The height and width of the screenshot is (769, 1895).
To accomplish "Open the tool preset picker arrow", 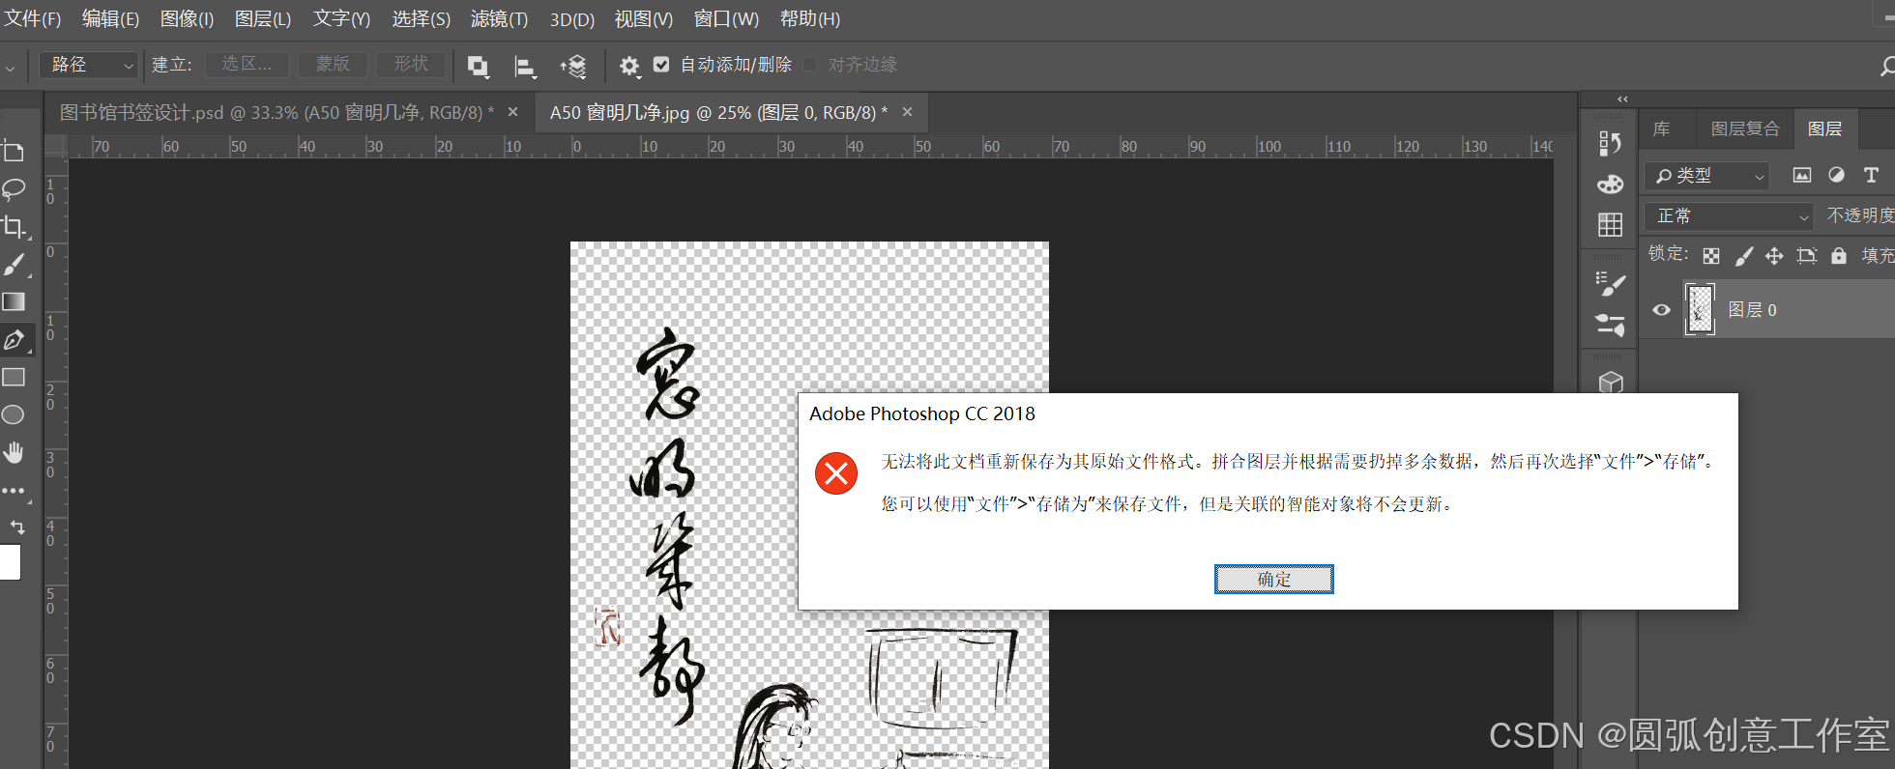I will click(10, 68).
